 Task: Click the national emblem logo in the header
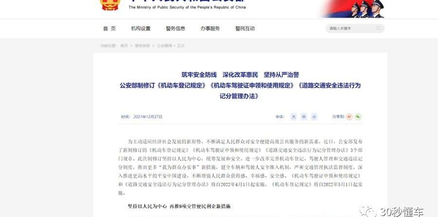point(110,5)
